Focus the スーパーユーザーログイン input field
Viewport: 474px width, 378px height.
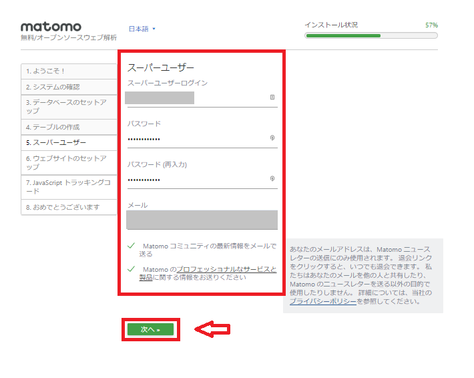[202, 98]
